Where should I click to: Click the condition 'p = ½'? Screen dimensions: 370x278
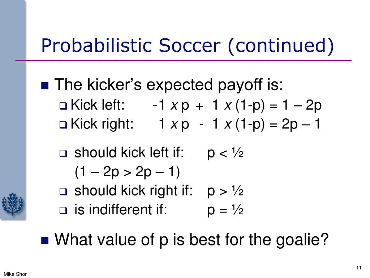pos(225,210)
